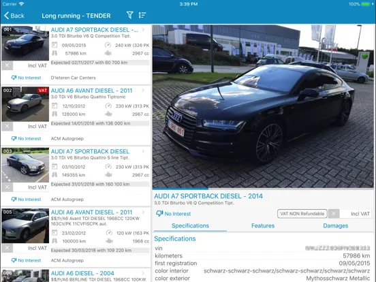Click the road icon beside 100000 km
This screenshot has width=376, height=282.
(x=54, y=240)
